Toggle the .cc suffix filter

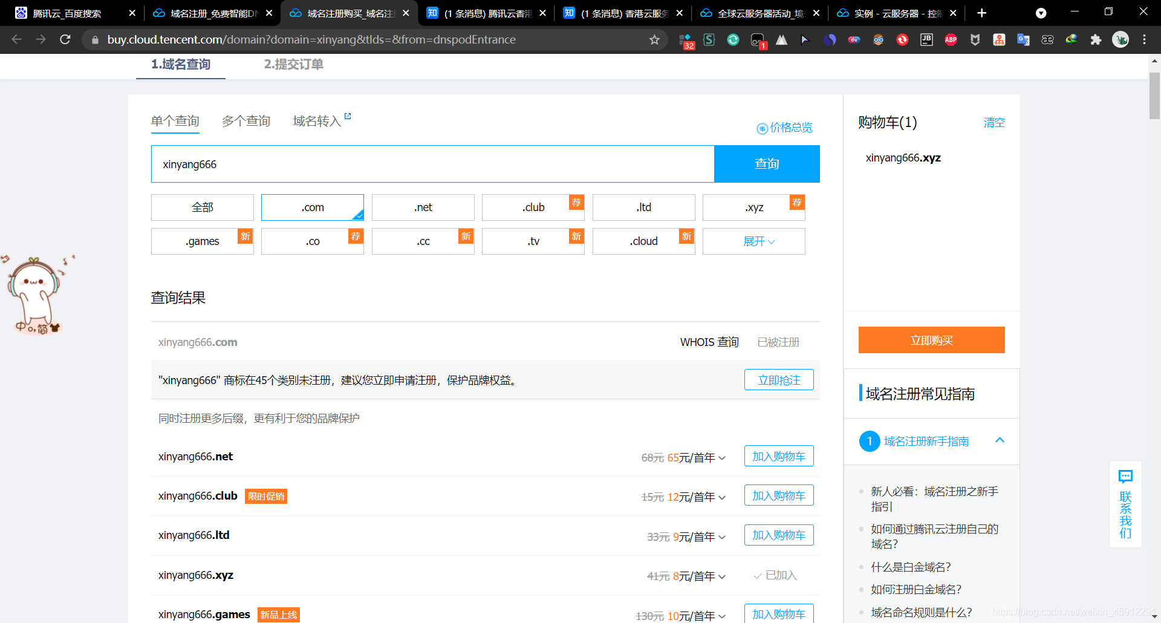[423, 241]
